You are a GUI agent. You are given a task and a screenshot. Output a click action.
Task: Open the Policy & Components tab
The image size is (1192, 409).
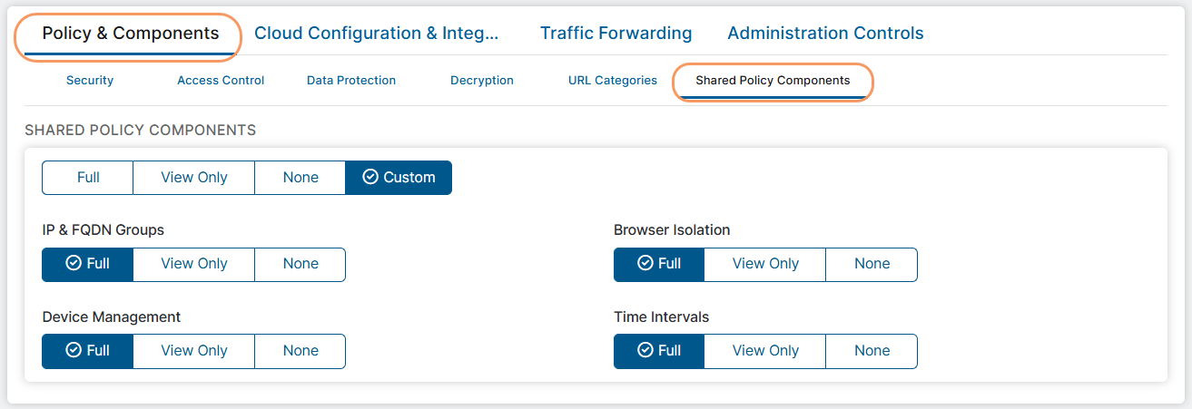[131, 34]
